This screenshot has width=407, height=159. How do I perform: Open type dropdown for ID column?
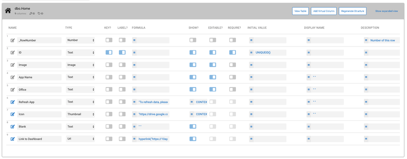pyautogui.click(x=81, y=52)
